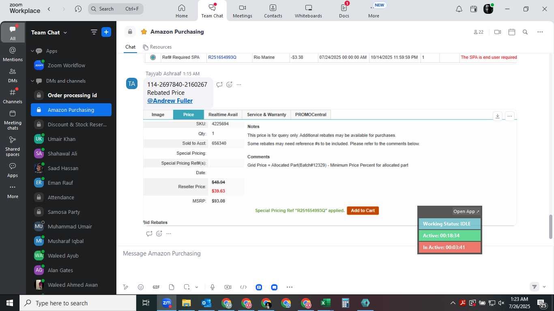
Task: Click the chat list filter icon
Action: click(x=94, y=32)
